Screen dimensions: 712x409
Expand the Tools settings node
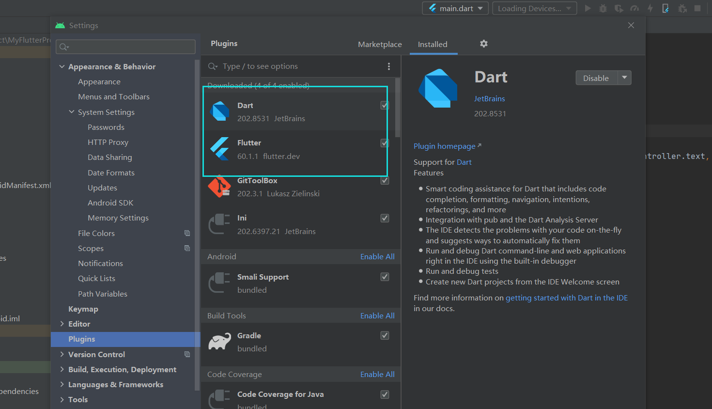click(62, 399)
